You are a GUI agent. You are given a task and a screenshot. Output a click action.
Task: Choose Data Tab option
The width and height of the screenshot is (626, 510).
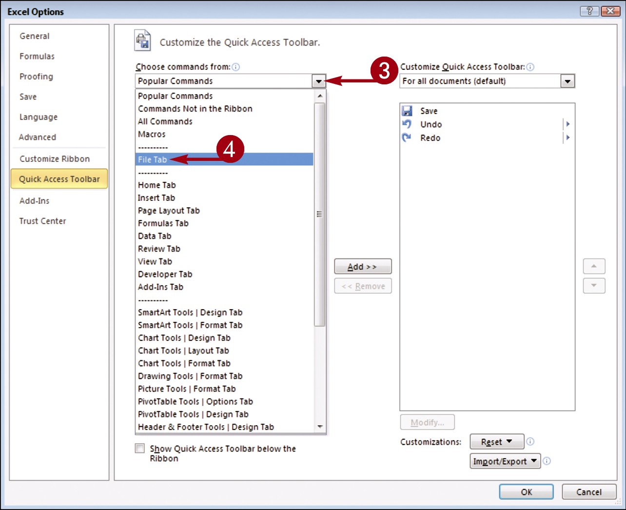(224, 236)
